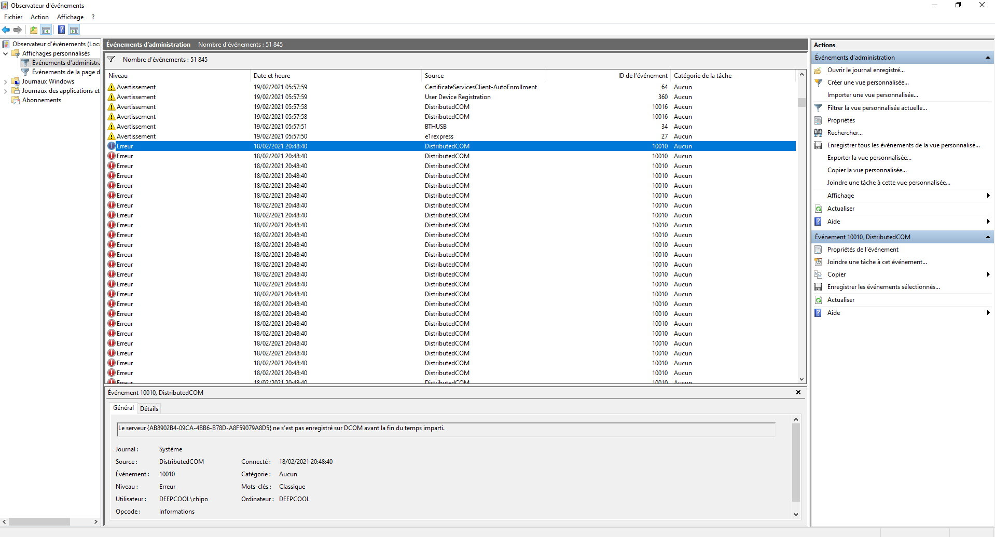Viewport: 995px width, 537px height.
Task: Collapse the Événements d'administration actions section
Action: click(x=988, y=58)
